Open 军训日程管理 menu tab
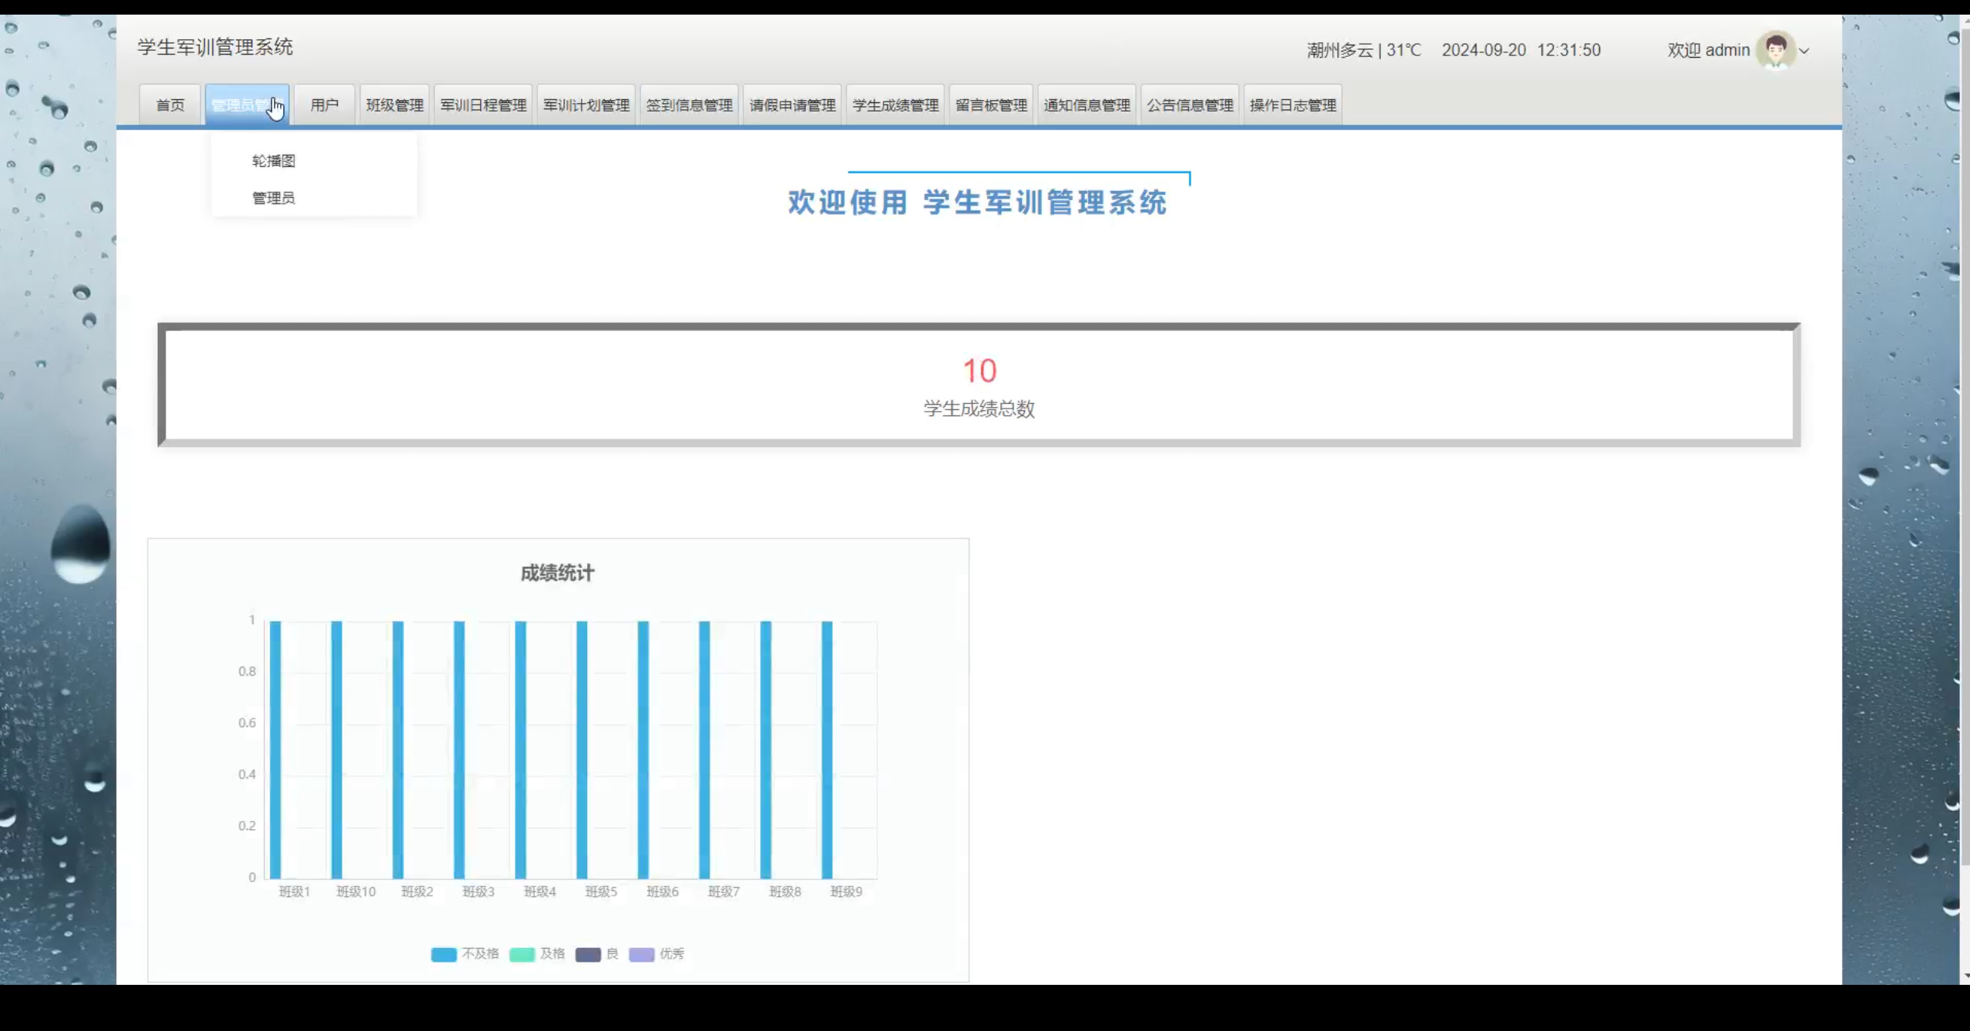 click(483, 105)
